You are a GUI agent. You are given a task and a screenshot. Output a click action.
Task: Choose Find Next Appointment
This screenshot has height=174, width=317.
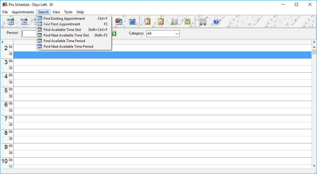tap(74, 24)
